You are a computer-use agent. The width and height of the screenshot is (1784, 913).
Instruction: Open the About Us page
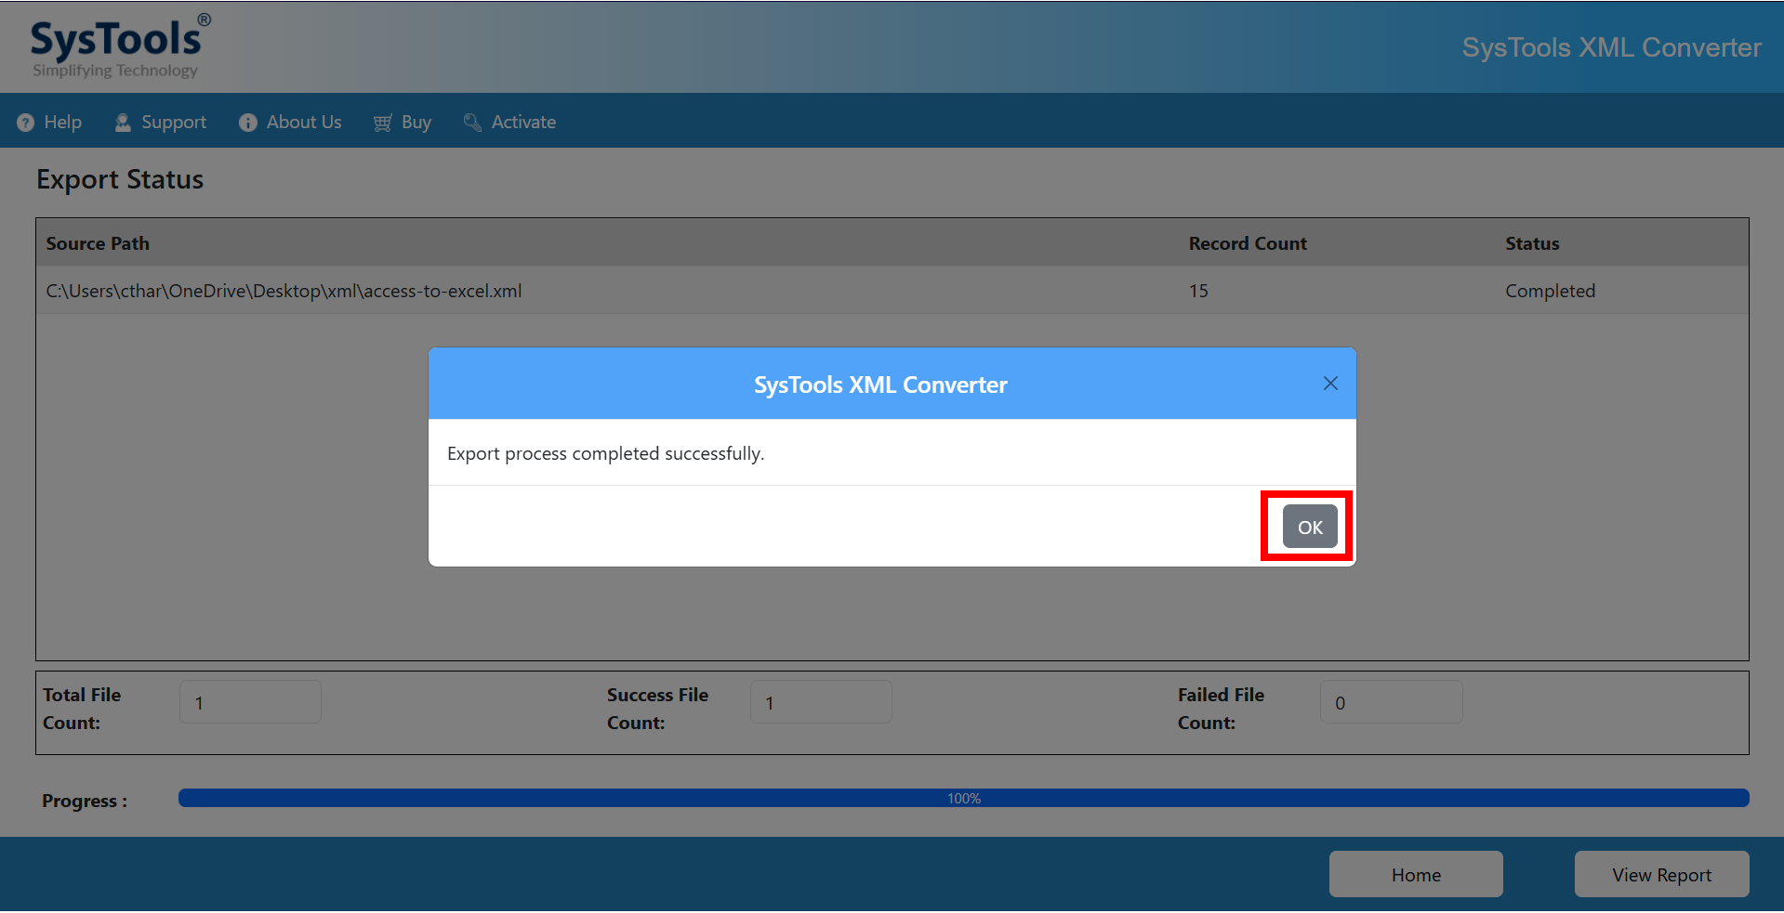(x=303, y=122)
